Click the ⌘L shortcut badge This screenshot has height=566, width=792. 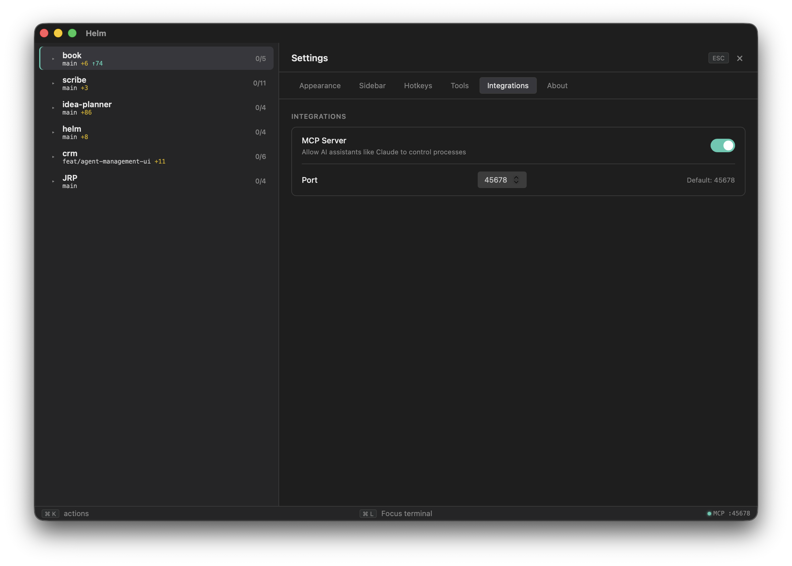(368, 514)
